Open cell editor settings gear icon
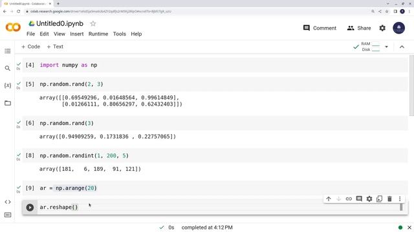Viewport: 414px width, 232px height. click(x=369, y=199)
